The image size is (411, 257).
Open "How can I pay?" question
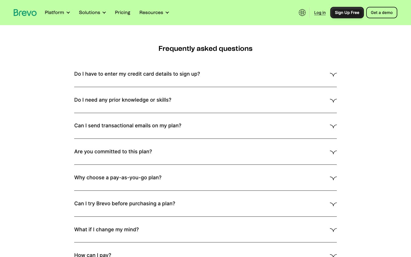pyautogui.click(x=93, y=255)
